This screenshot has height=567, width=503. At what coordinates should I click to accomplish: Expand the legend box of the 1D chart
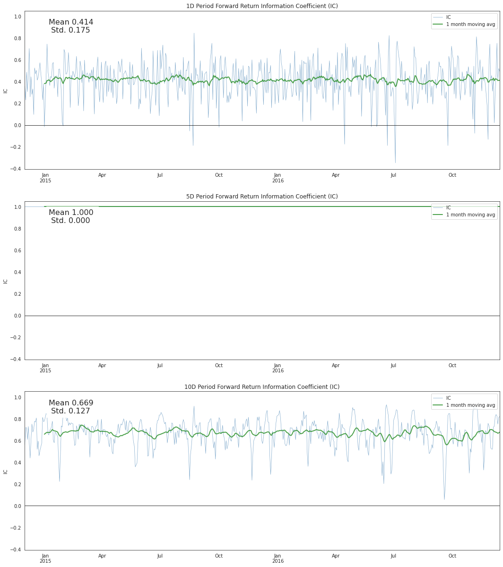click(x=464, y=21)
